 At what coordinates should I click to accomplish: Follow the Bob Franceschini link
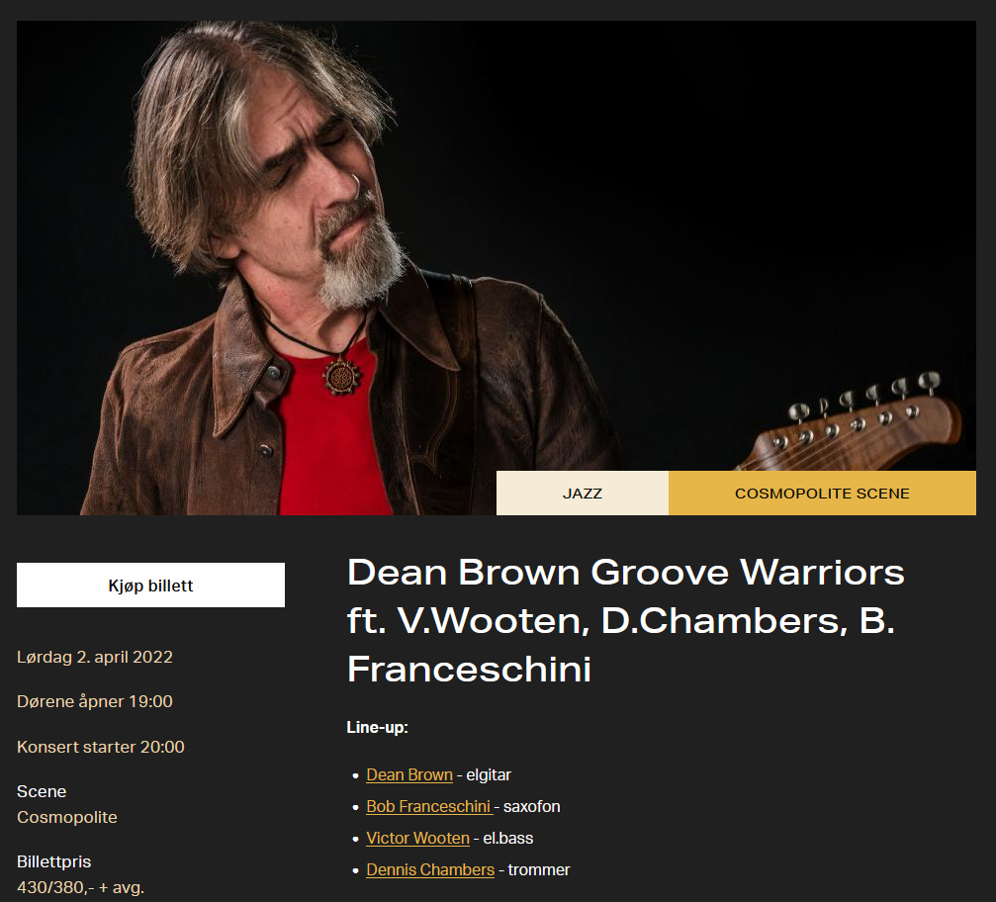click(x=429, y=807)
